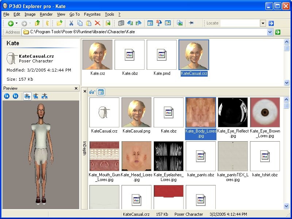Click the glasses icon in InDepth panel
Screen dimensions: 292x219
point(92,92)
